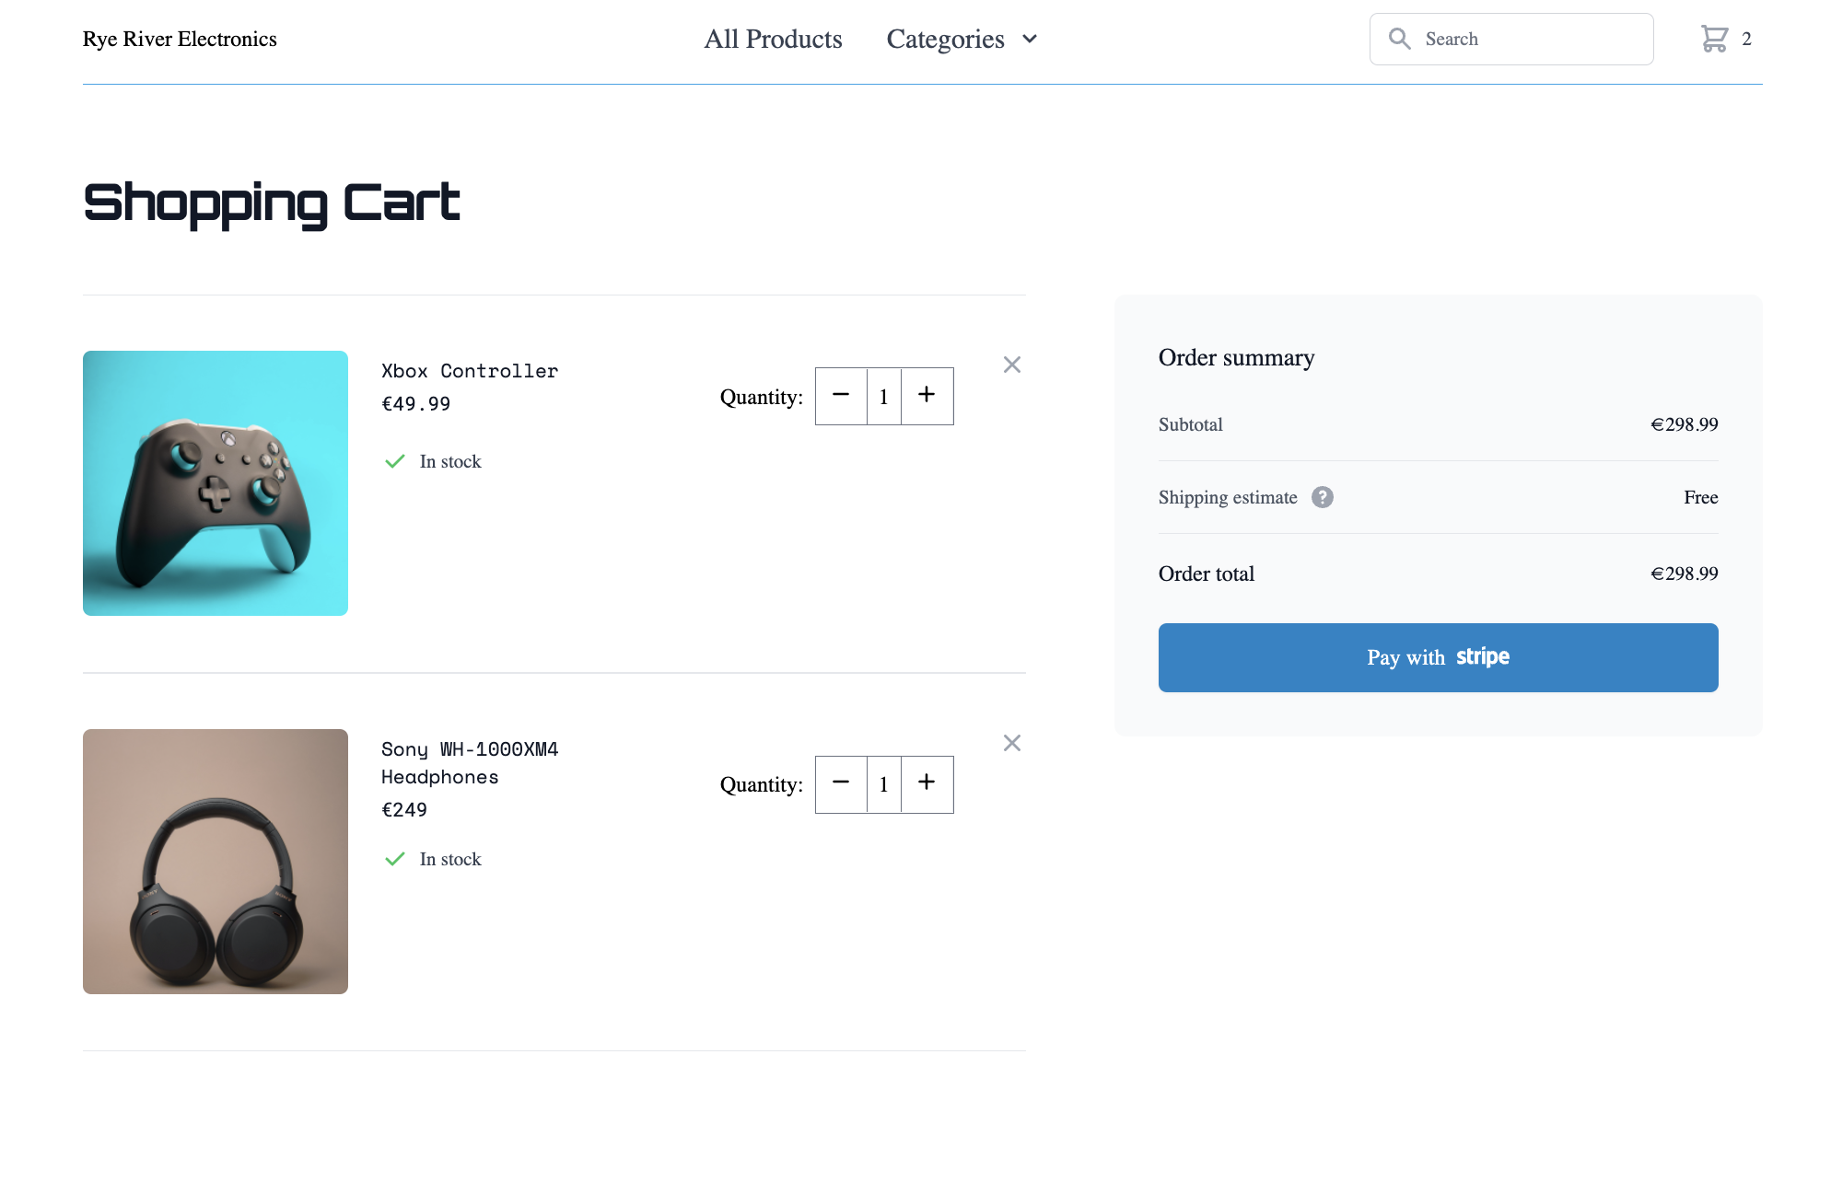Open the shopping cart icon in header
1831x1182 pixels.
(x=1714, y=39)
